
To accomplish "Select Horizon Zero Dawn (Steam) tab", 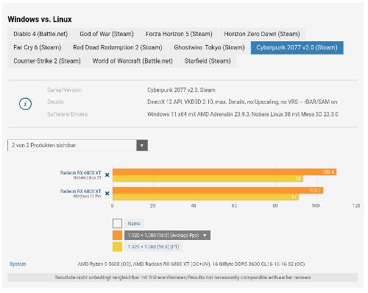I will (262, 34).
